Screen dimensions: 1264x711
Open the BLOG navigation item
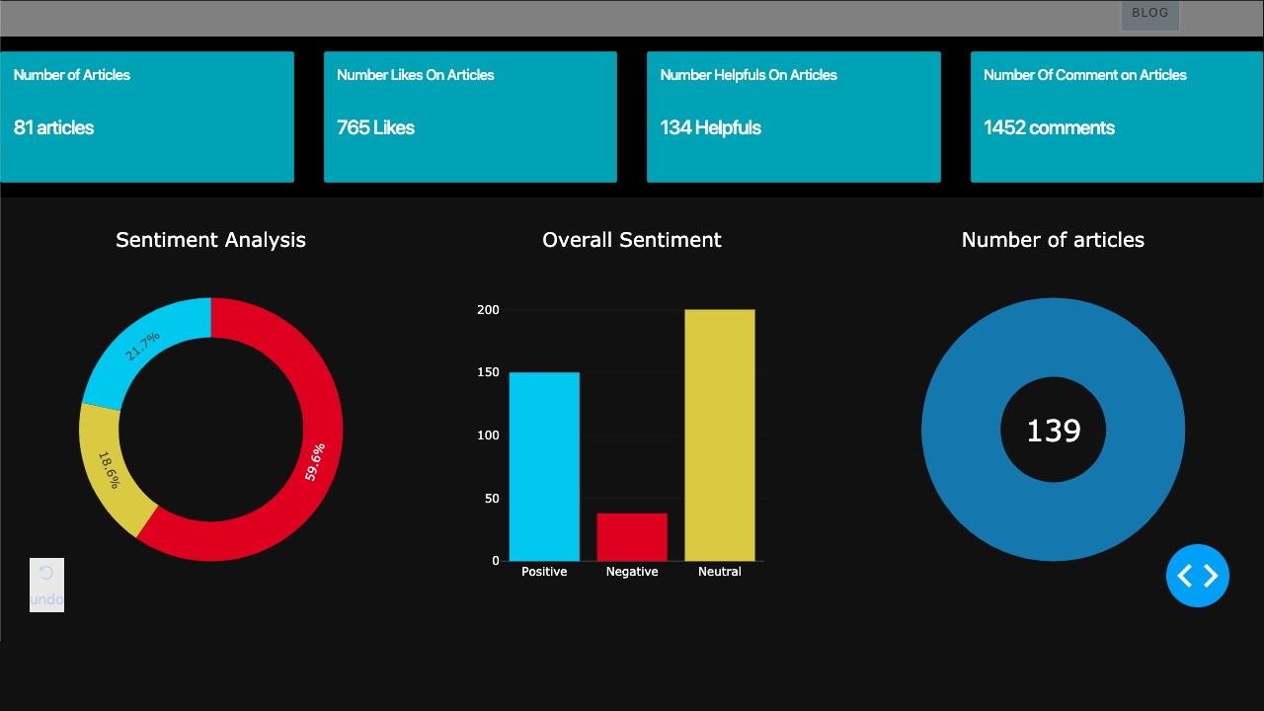[1149, 14]
